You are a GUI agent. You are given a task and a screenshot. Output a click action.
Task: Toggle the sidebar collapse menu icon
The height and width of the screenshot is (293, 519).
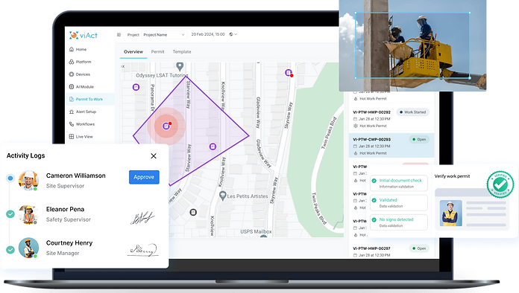(119, 35)
